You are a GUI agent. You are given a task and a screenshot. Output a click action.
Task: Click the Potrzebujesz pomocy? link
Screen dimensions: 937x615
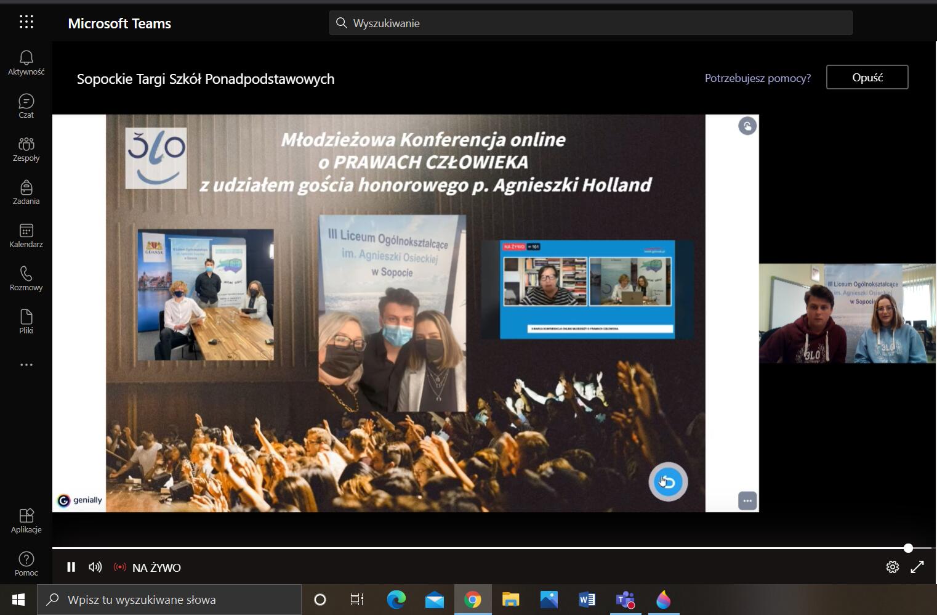click(757, 78)
